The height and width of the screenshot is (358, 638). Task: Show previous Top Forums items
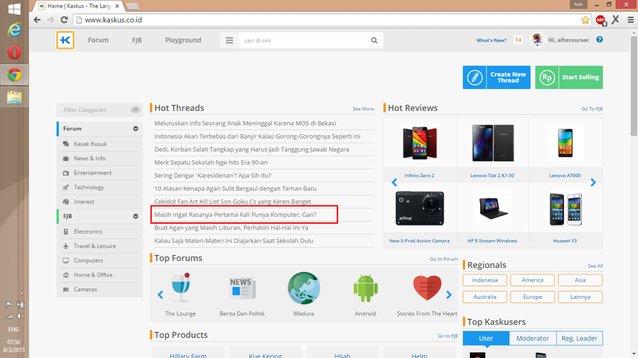(x=160, y=295)
